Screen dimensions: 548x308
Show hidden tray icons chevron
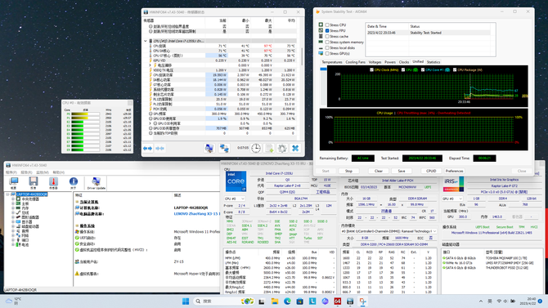coord(481,301)
